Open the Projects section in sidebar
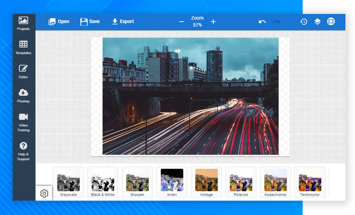355x215 pixels. [x=23, y=24]
